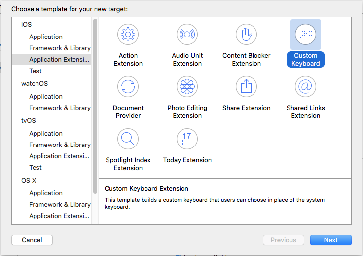
Task: Select iOS Framework & Library category
Action: click(x=60, y=48)
